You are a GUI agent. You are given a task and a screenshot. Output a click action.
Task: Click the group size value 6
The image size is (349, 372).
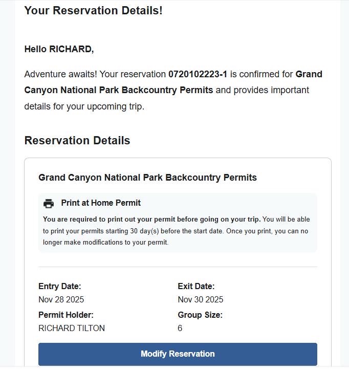tap(180, 328)
